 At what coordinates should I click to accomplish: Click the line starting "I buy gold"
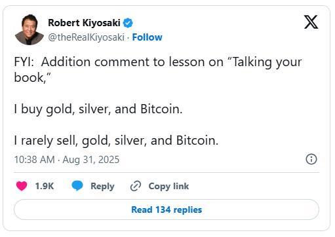pyautogui.click(x=98, y=109)
